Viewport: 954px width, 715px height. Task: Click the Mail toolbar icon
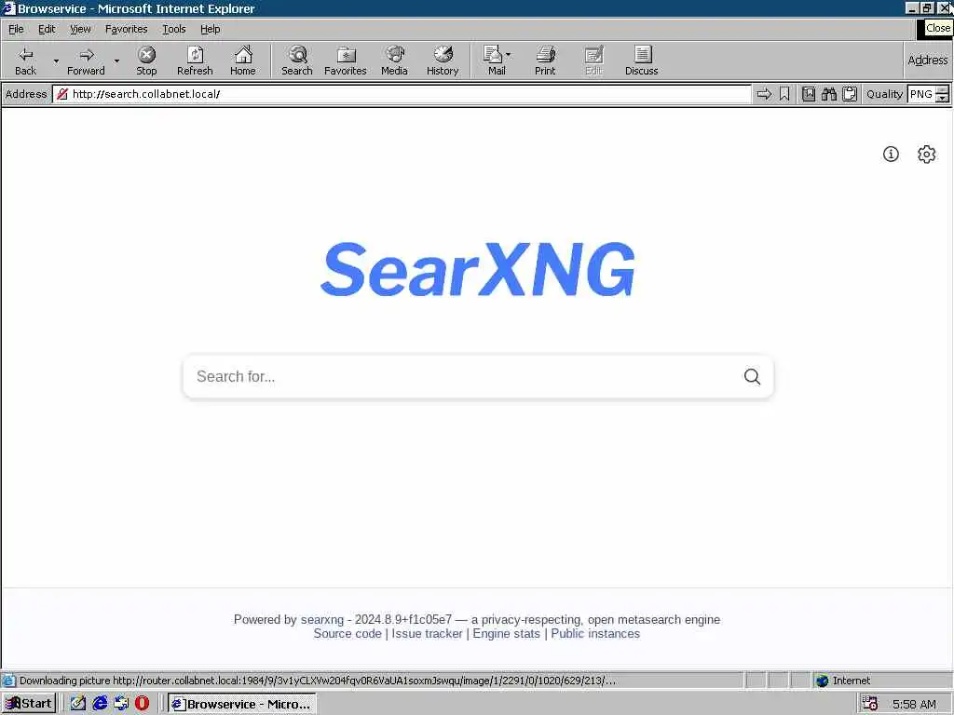pyautogui.click(x=494, y=61)
